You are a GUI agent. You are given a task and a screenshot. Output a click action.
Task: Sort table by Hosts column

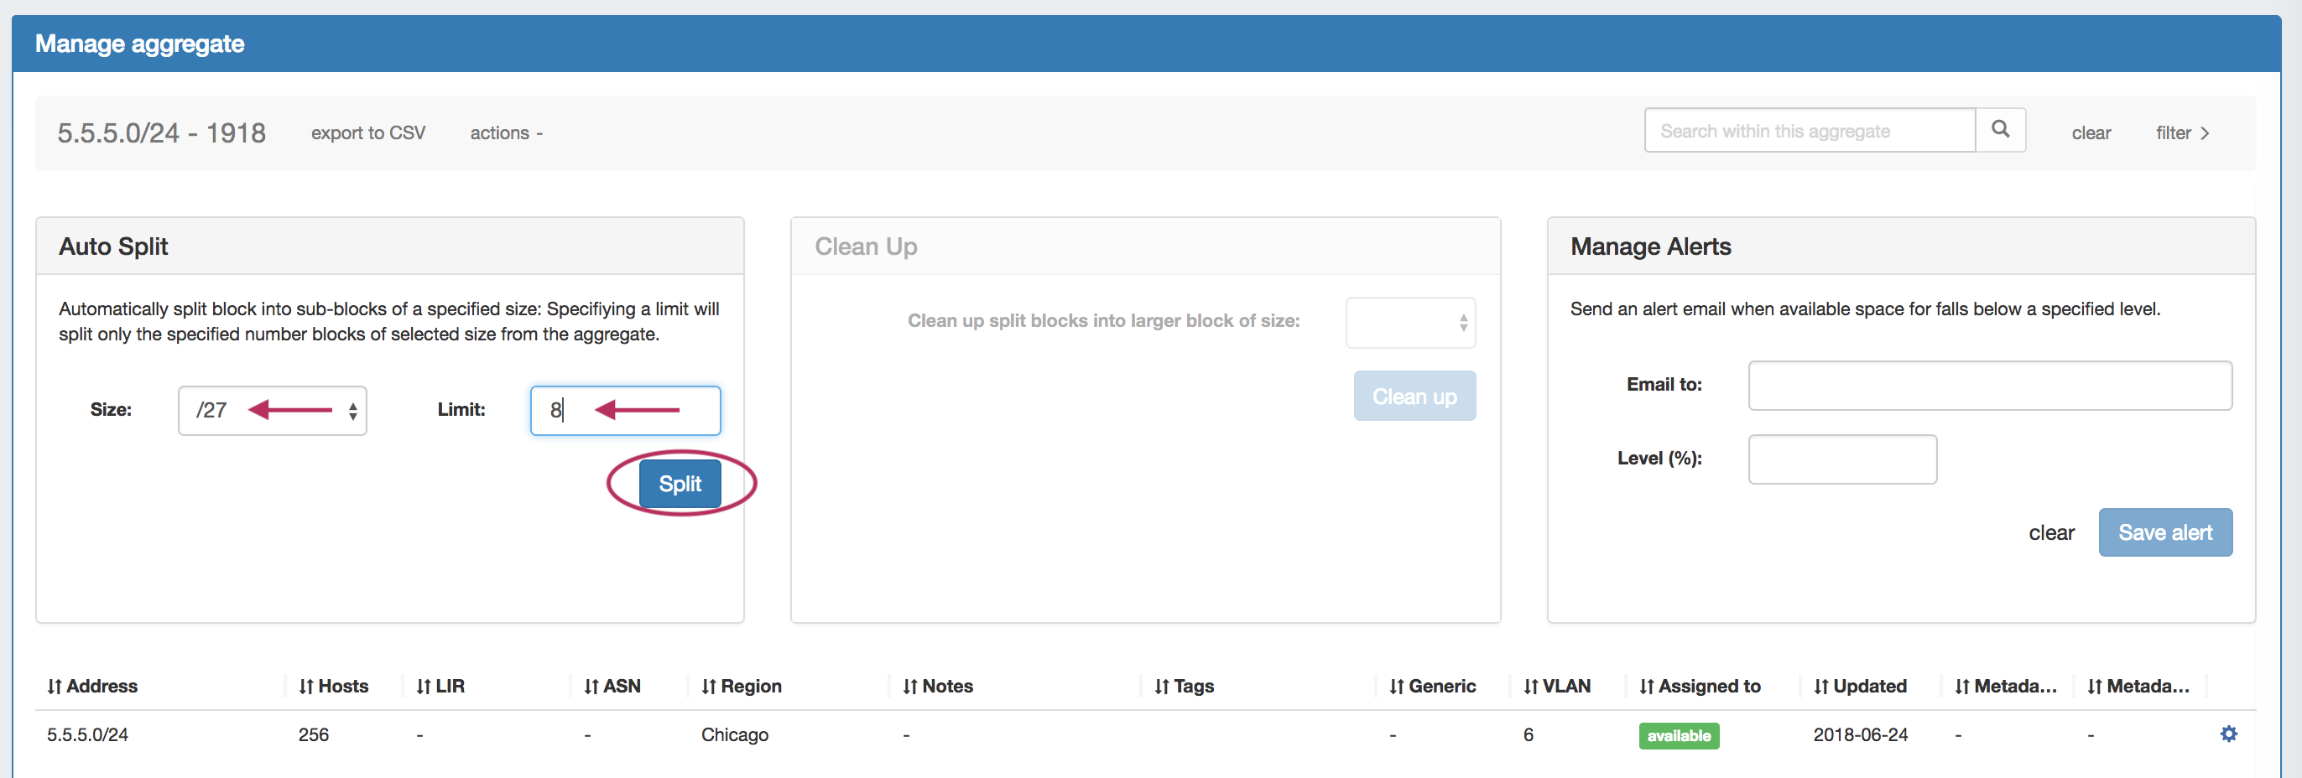[333, 686]
